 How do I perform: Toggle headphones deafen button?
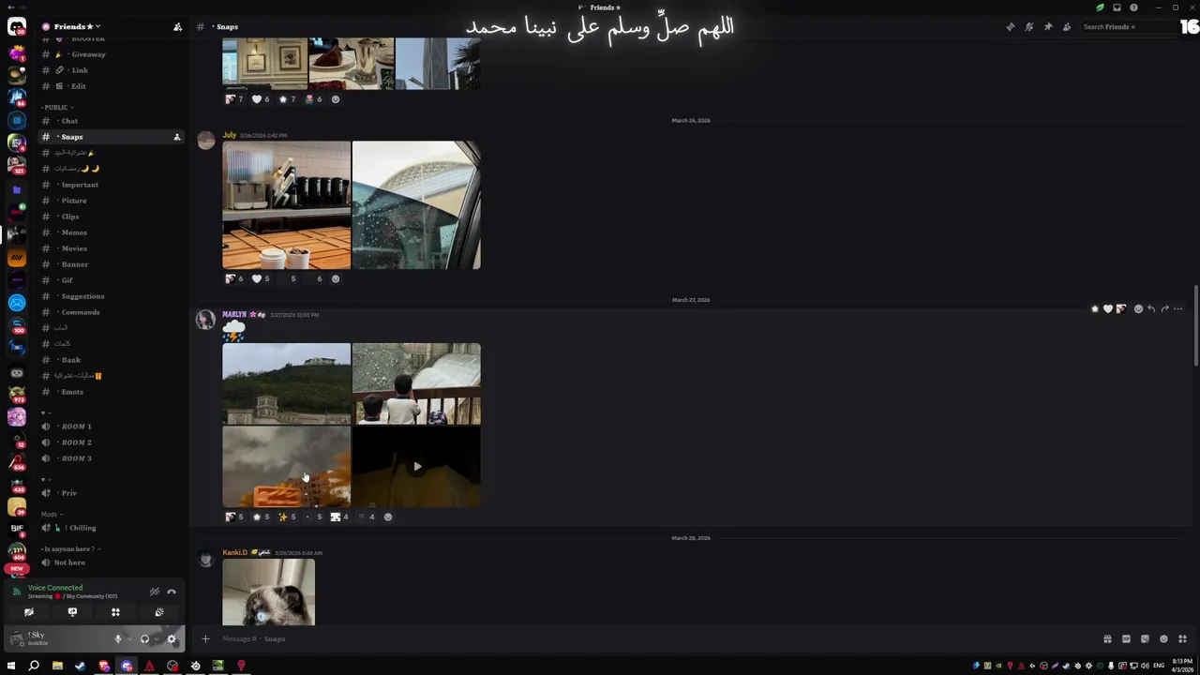point(144,639)
